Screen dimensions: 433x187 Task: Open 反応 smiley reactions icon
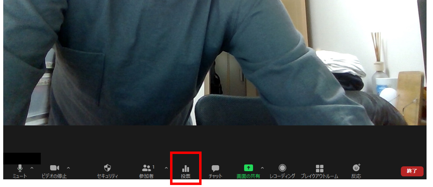click(356, 168)
